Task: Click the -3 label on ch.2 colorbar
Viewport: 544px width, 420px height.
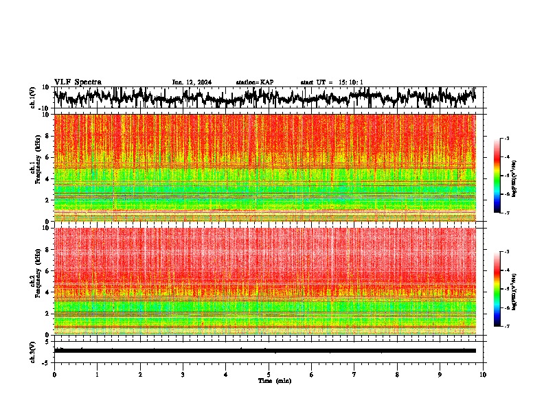Action: pos(506,252)
